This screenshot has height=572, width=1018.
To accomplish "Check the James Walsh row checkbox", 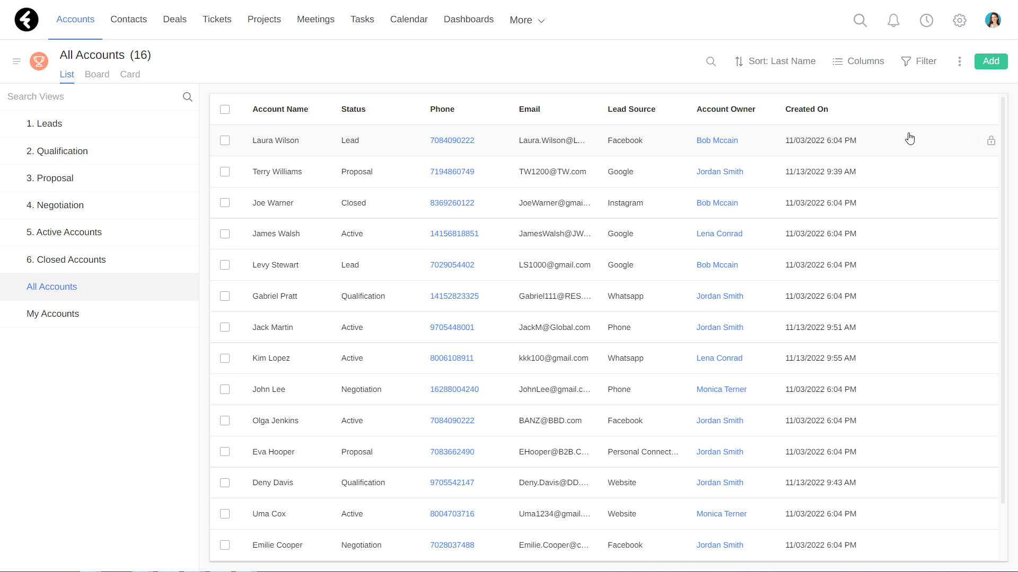I will pyautogui.click(x=225, y=234).
